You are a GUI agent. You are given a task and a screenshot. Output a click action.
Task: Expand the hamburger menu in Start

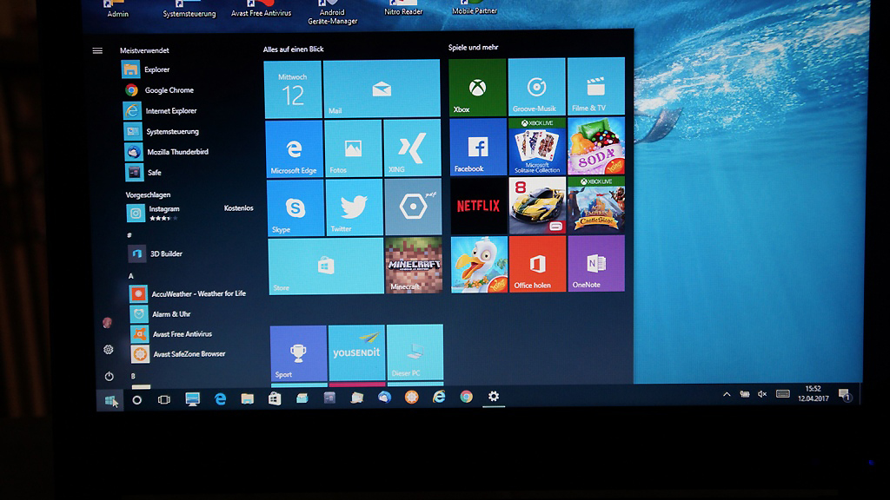click(x=97, y=51)
